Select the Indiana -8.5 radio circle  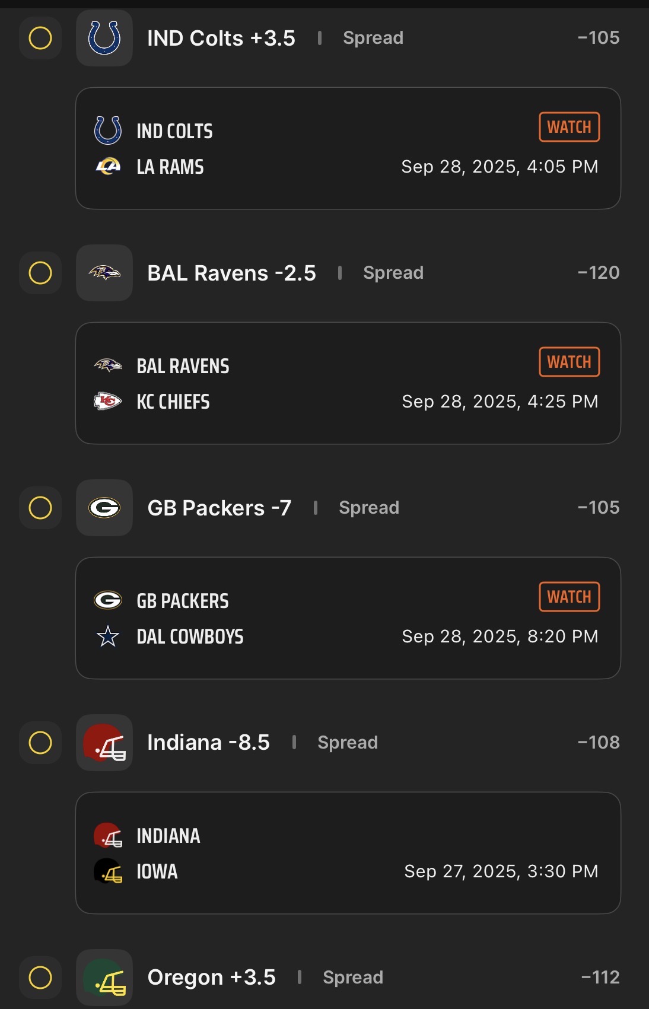40,743
